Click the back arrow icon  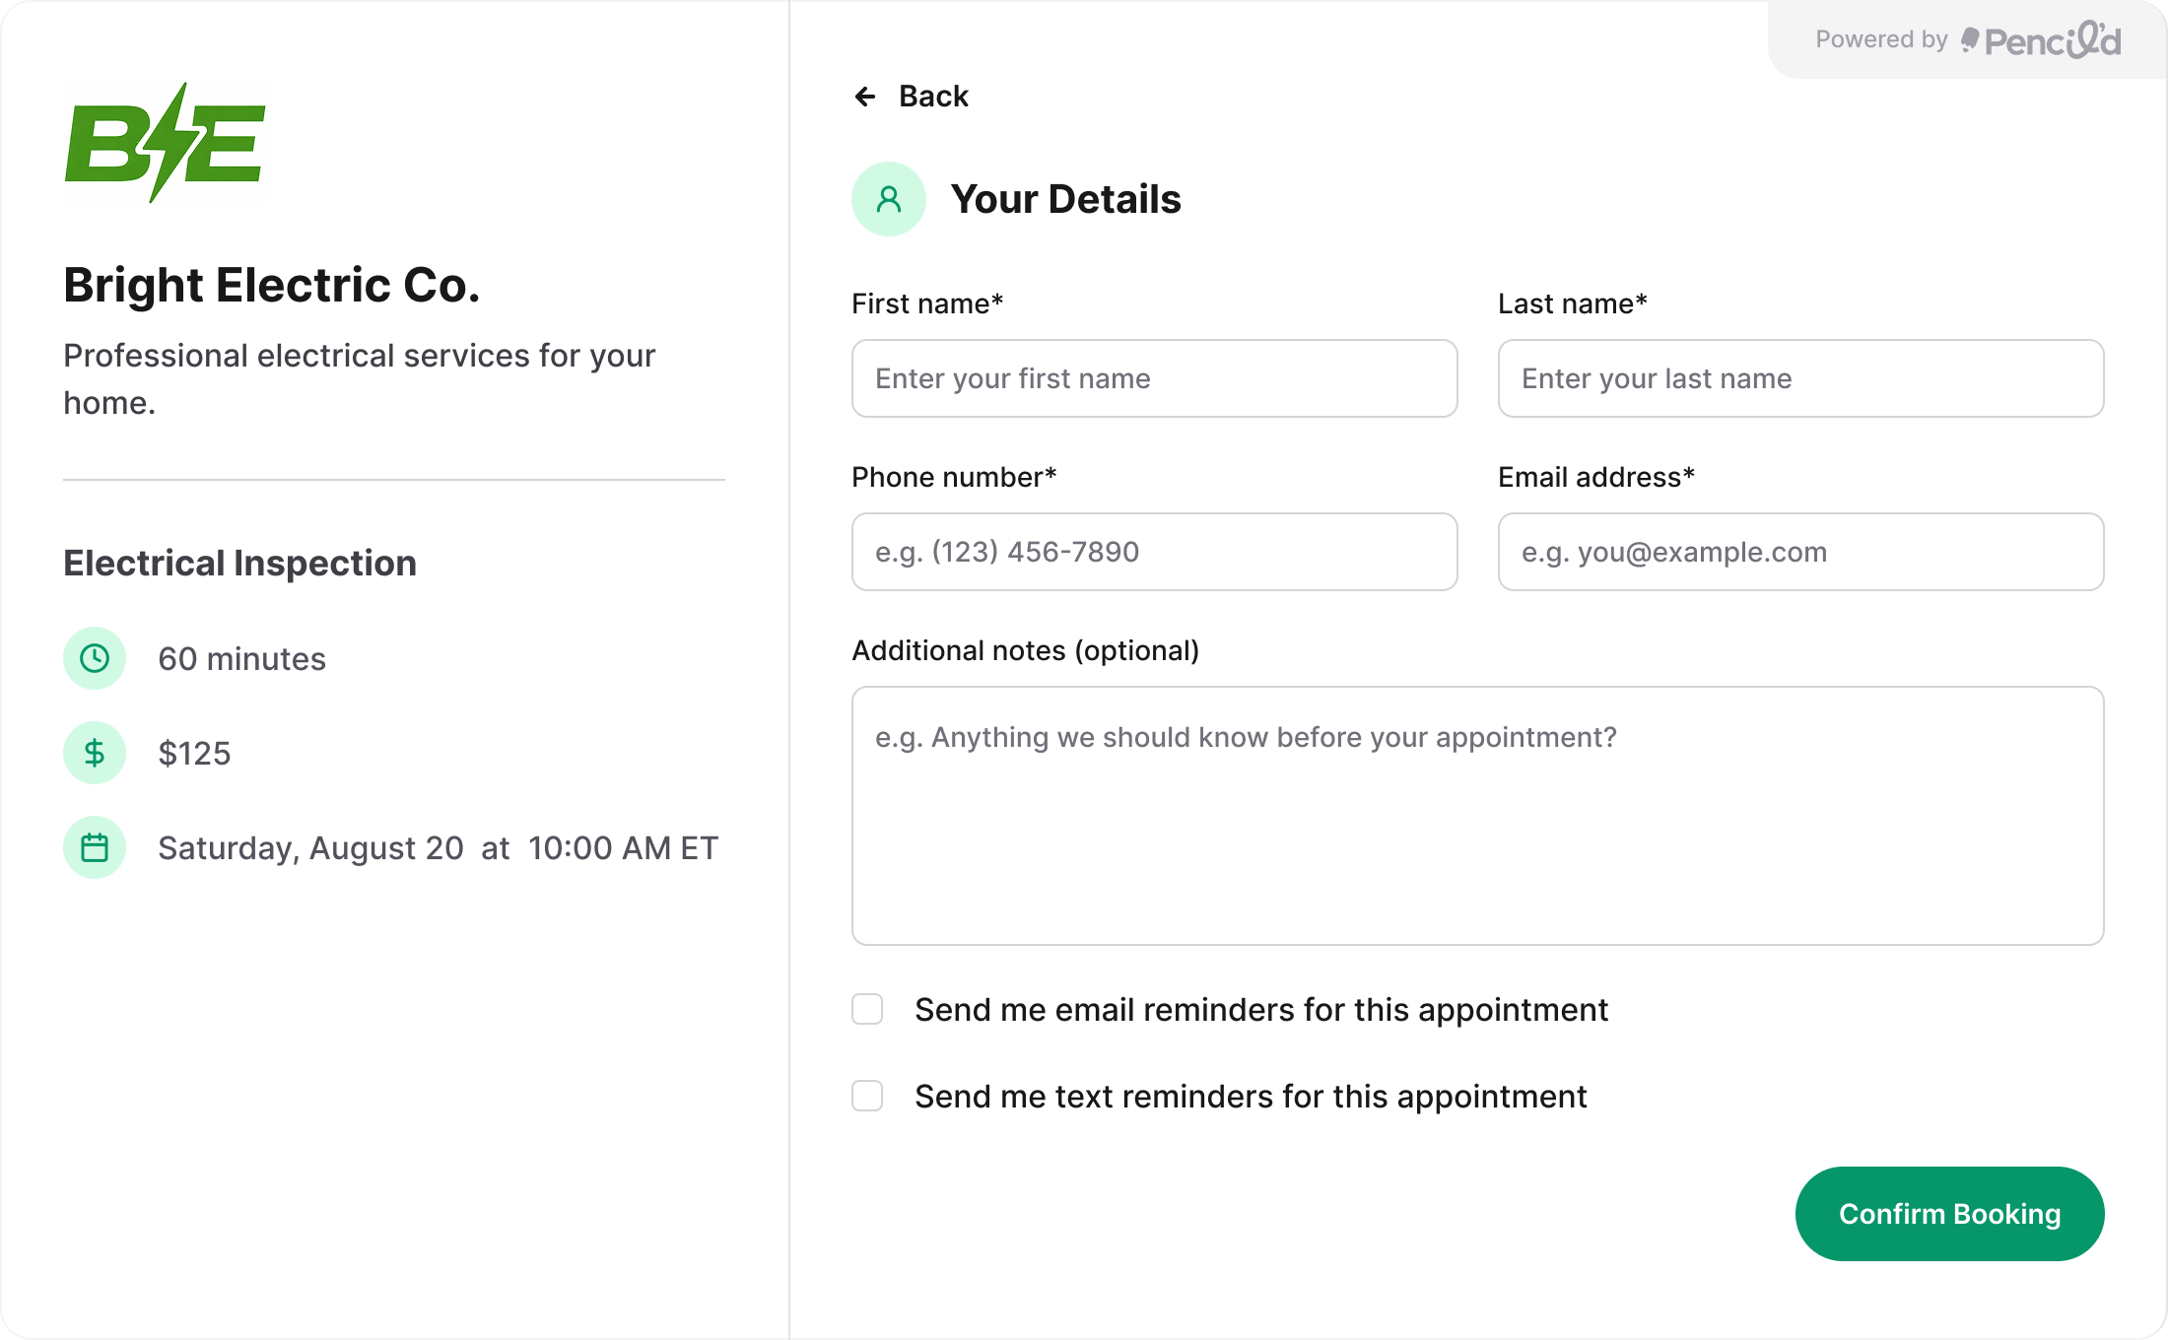[x=864, y=96]
